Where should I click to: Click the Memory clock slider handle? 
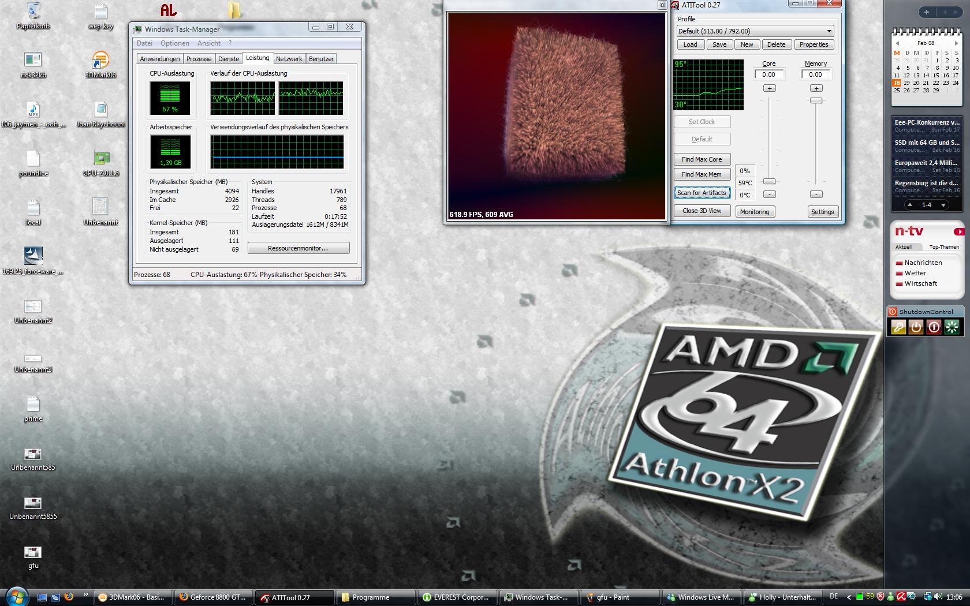(816, 100)
